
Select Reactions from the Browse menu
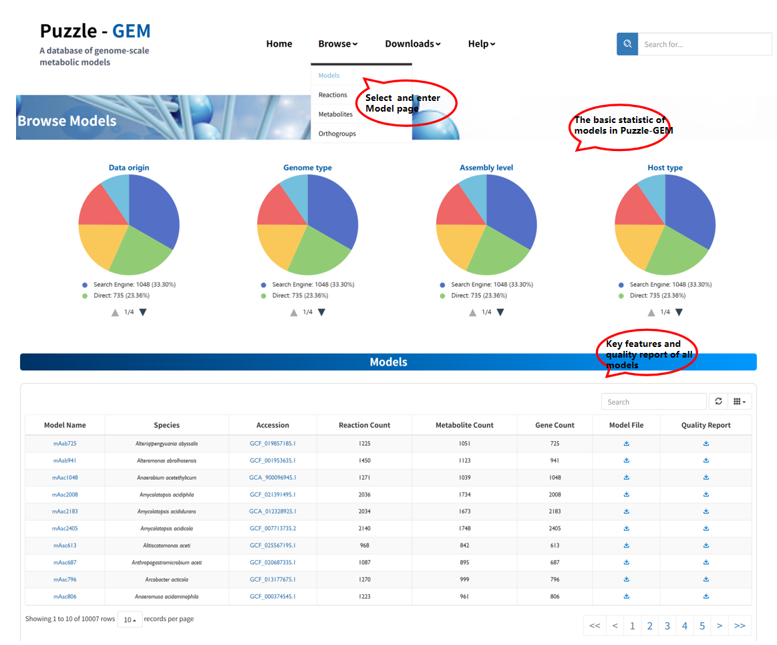(x=333, y=95)
